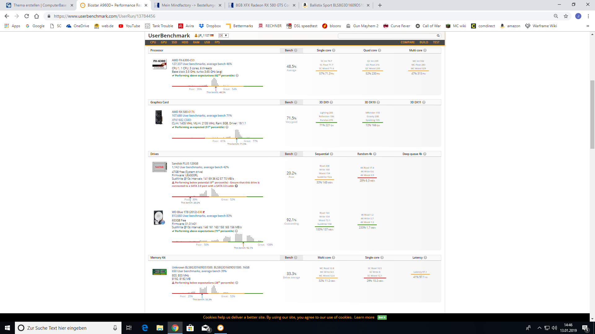Image resolution: width=595 pixels, height=334 pixels.
Task: Click the Sandisk SSD drive image
Action: pos(159,167)
